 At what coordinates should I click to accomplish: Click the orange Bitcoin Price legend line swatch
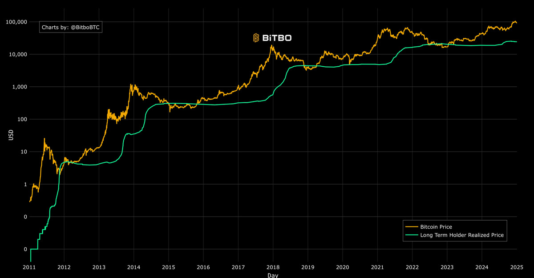click(x=412, y=227)
